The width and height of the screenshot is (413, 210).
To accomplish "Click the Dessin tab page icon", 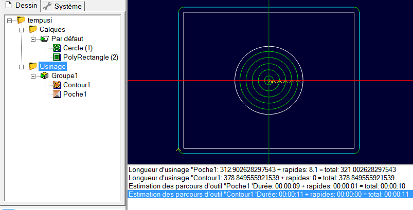I will pyautogui.click(x=8, y=6).
